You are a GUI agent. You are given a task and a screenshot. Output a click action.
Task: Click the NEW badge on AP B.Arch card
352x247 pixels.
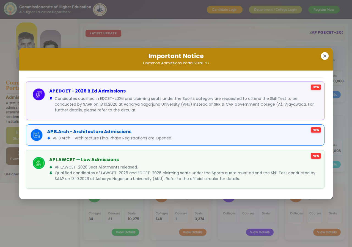tap(316, 130)
